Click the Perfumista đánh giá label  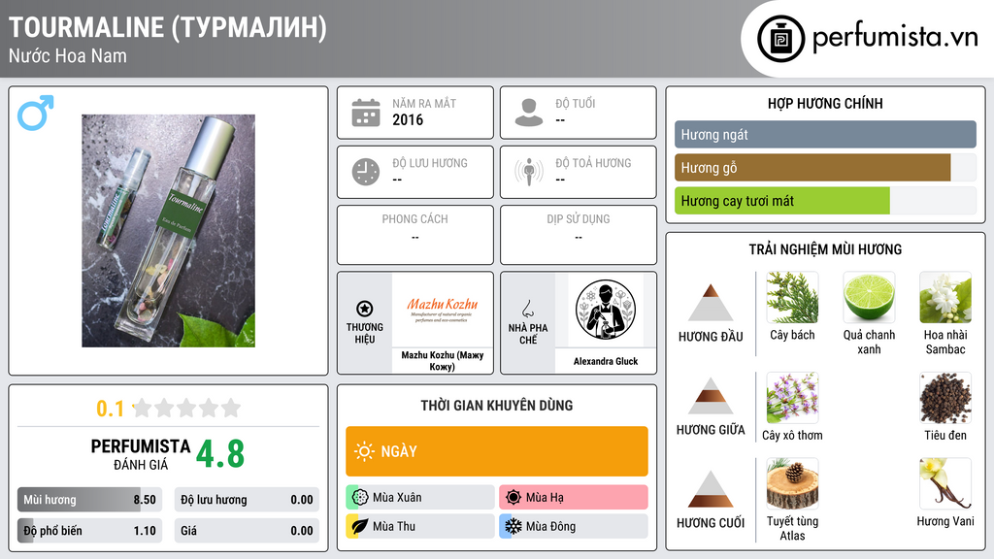tap(141, 454)
